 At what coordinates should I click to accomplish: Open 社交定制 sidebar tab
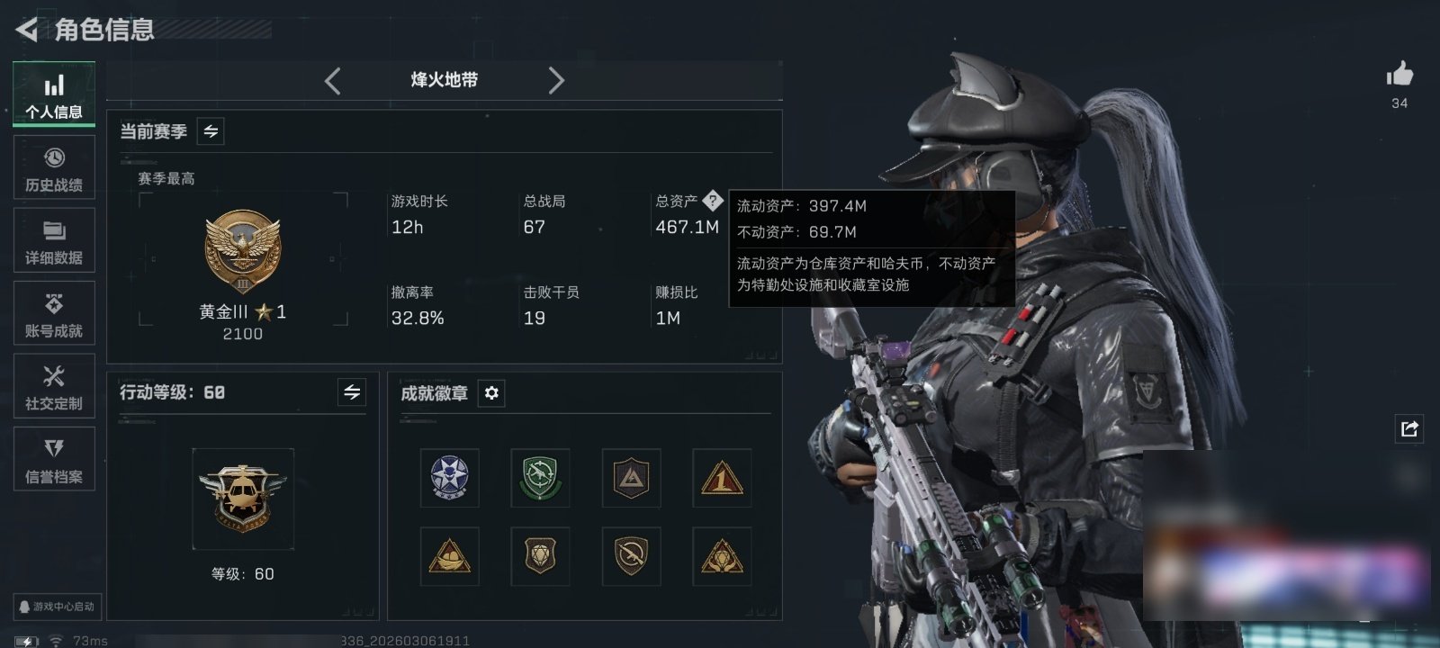[x=54, y=386]
